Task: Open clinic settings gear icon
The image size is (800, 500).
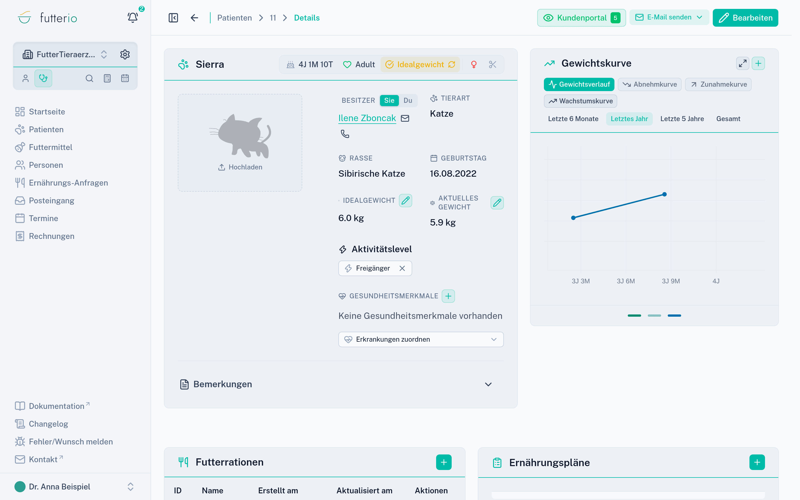Action: click(x=125, y=54)
